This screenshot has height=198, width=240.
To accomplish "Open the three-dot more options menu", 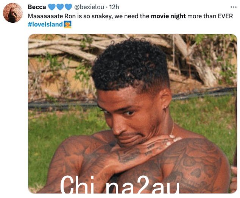I will [x=234, y=7].
